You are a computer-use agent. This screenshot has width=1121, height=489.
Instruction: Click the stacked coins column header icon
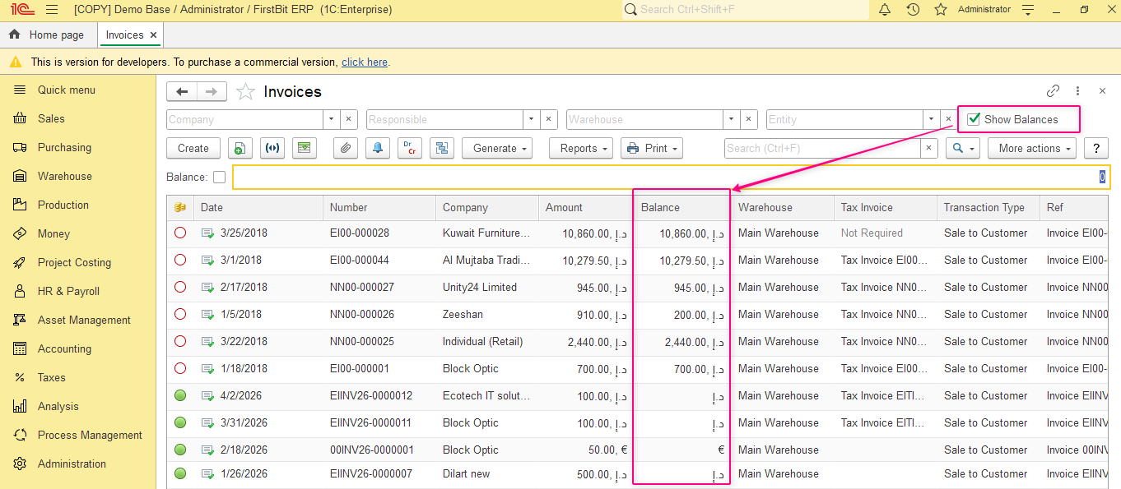coord(180,207)
